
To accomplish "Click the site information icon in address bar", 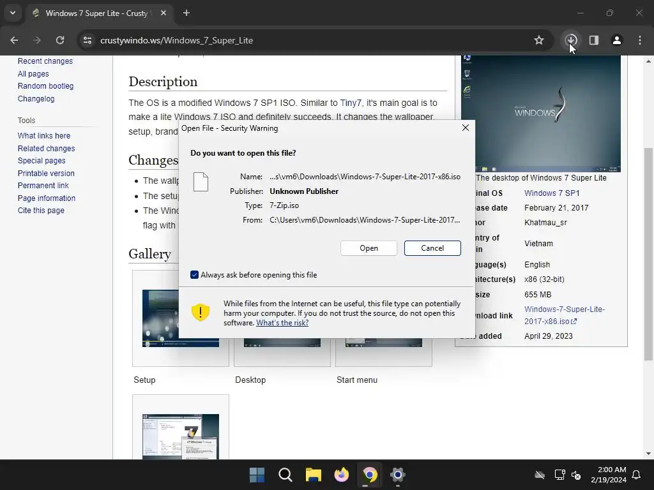I will click(87, 40).
